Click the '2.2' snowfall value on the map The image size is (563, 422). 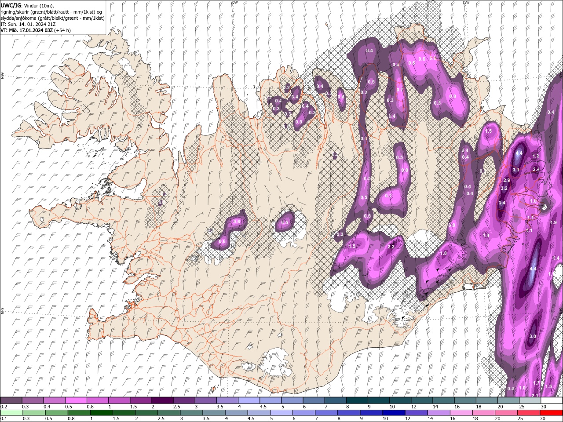point(391,247)
